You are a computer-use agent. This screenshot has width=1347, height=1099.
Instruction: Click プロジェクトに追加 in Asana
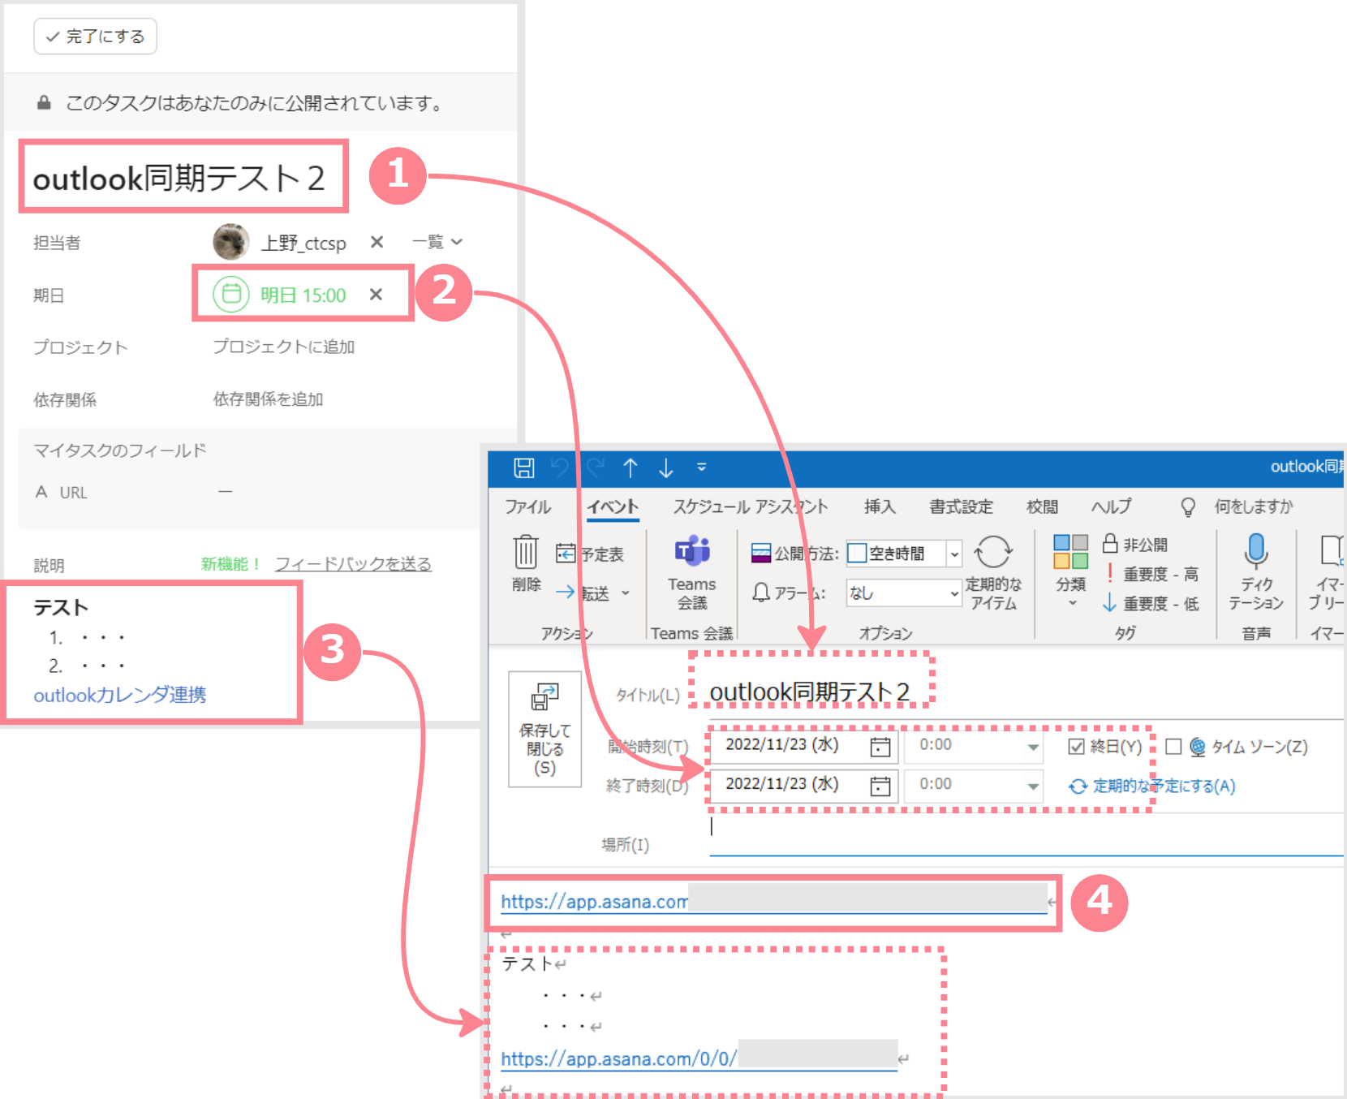tap(283, 347)
